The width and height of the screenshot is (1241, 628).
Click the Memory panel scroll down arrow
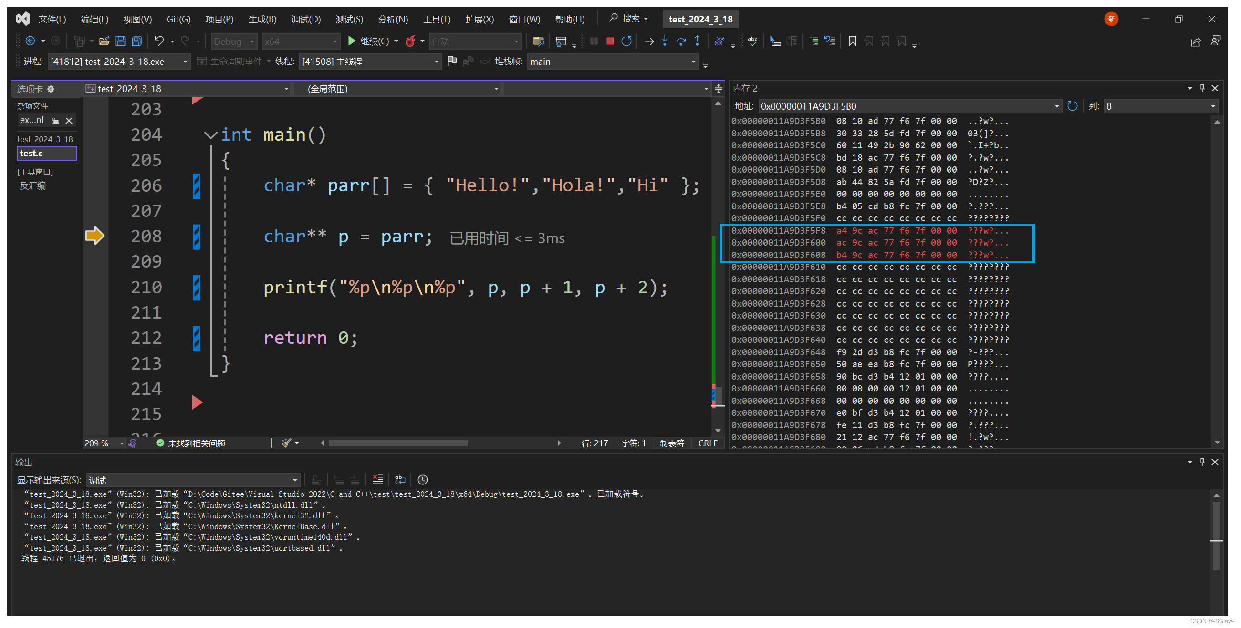(x=1218, y=442)
